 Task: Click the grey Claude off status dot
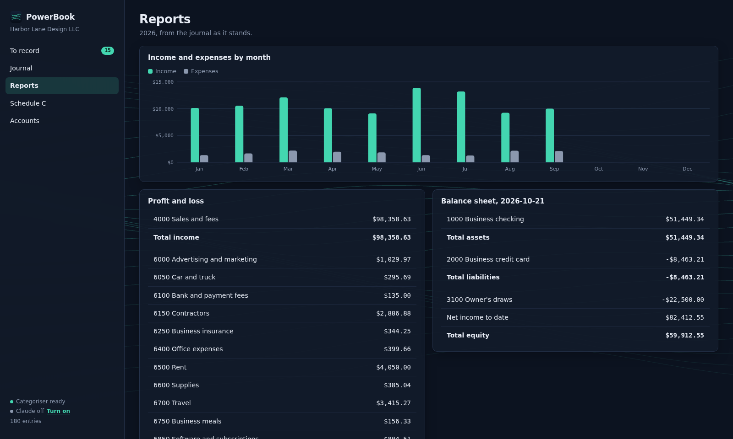[12, 412]
